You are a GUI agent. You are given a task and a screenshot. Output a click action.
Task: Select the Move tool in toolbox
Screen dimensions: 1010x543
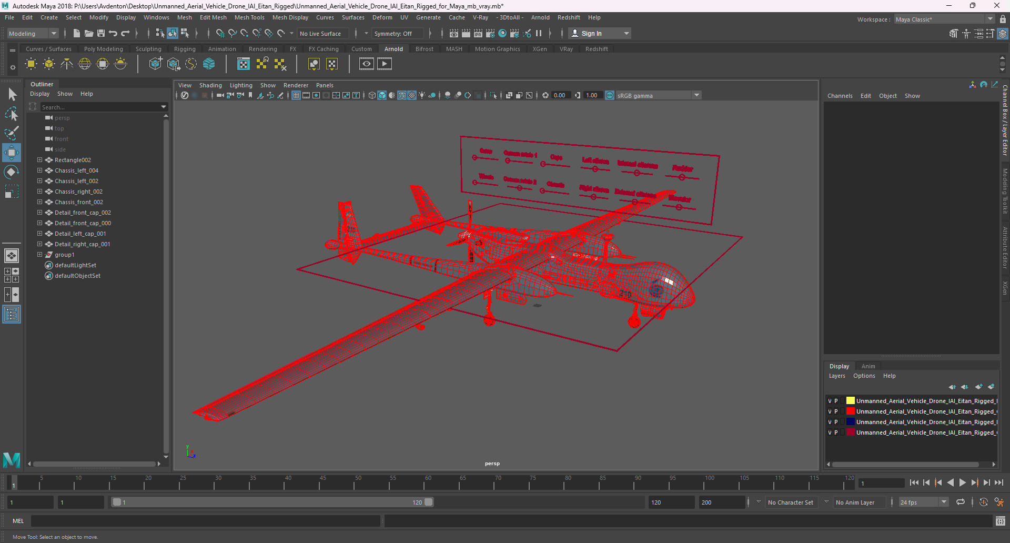click(x=12, y=153)
